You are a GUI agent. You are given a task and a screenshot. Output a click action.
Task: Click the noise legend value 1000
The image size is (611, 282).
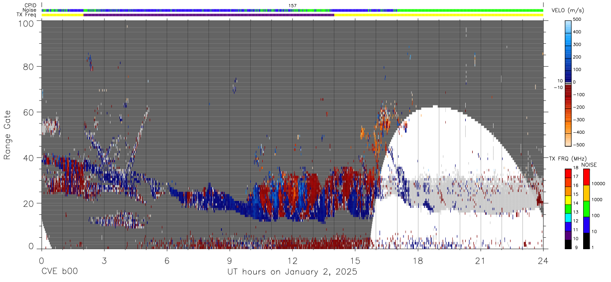598,199
